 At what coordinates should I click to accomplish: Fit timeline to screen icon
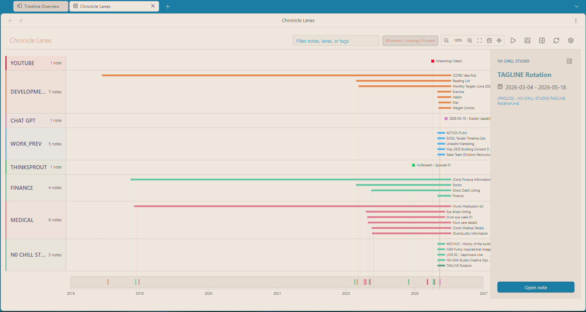(x=479, y=40)
